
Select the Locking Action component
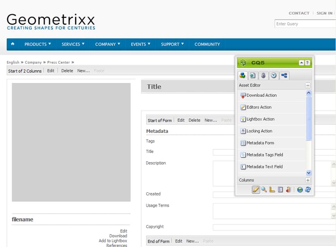coord(272,131)
